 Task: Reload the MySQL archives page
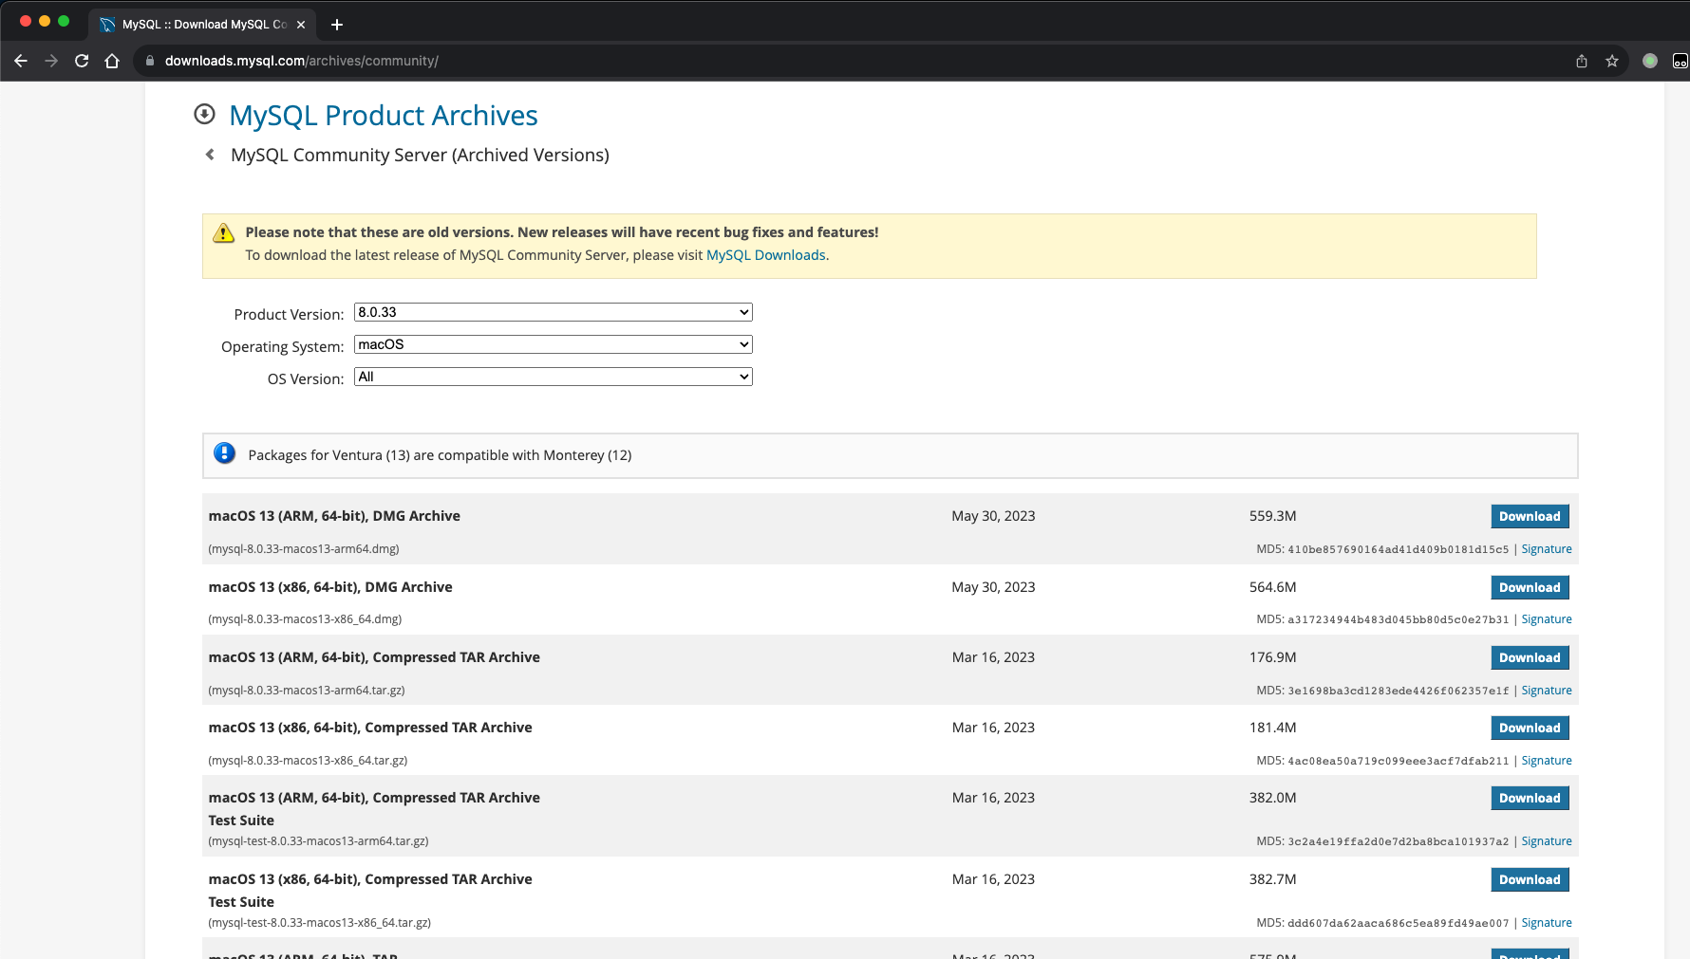click(x=82, y=61)
